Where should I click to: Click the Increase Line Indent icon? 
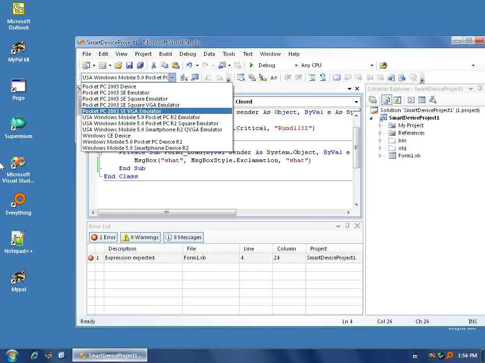pos(299,78)
